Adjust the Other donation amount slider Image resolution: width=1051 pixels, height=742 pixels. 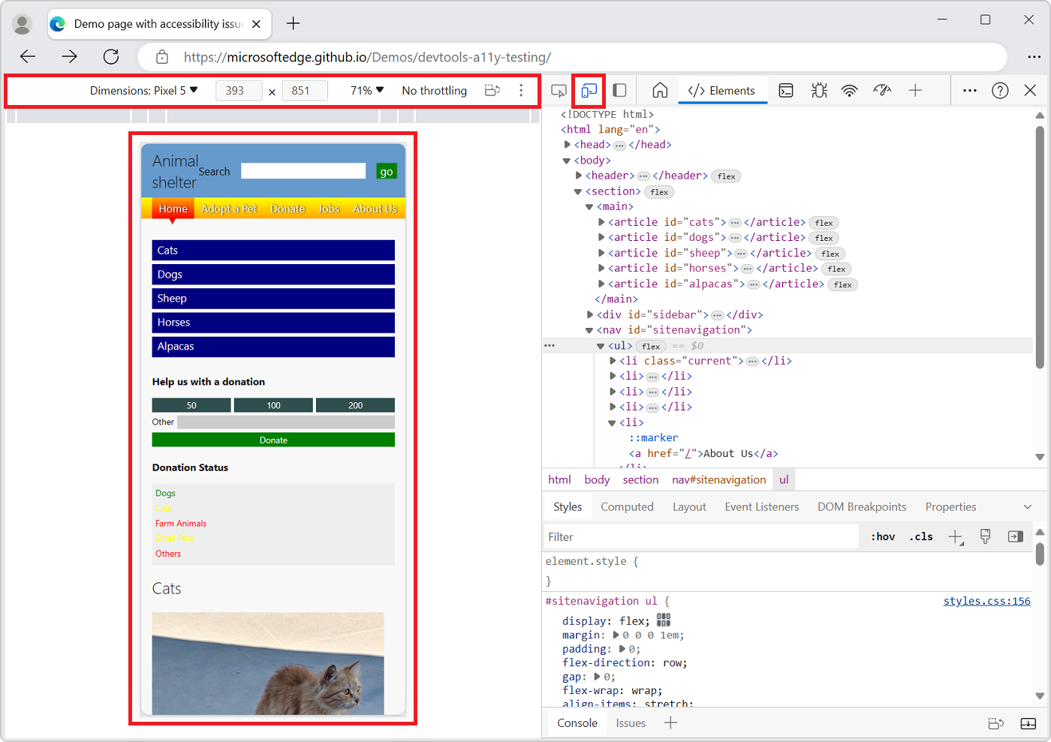pos(288,422)
